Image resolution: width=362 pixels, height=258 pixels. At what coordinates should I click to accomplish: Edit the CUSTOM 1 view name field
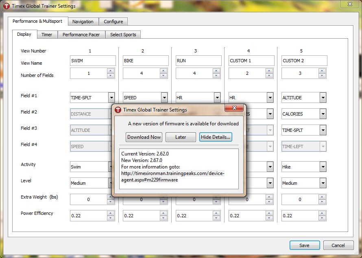tap(251, 61)
